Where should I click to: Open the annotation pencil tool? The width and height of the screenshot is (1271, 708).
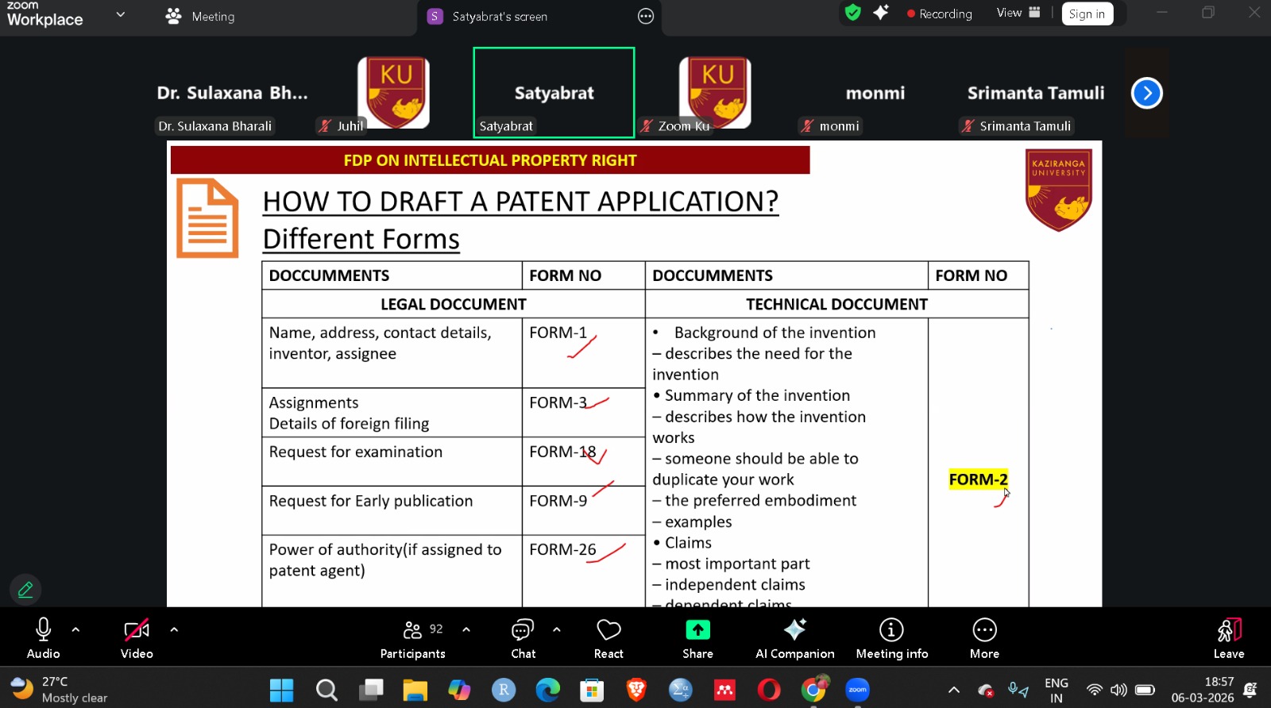coord(25,590)
